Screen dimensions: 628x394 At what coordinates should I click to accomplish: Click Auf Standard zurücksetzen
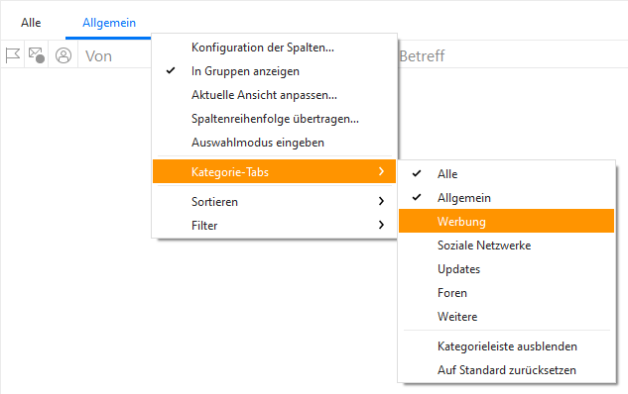coord(506,370)
